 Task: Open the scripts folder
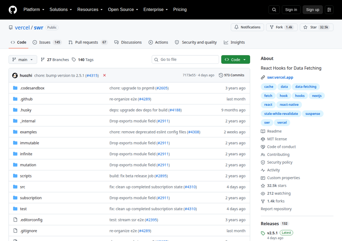(26, 176)
